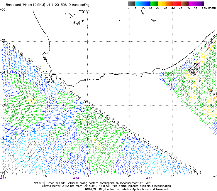
Task: Click the '24' longitude axis label
Action: click(130, 176)
